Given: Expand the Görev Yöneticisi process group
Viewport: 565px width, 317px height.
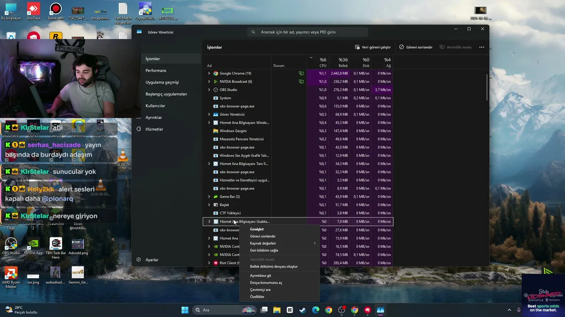Looking at the screenshot, I should click(x=209, y=114).
